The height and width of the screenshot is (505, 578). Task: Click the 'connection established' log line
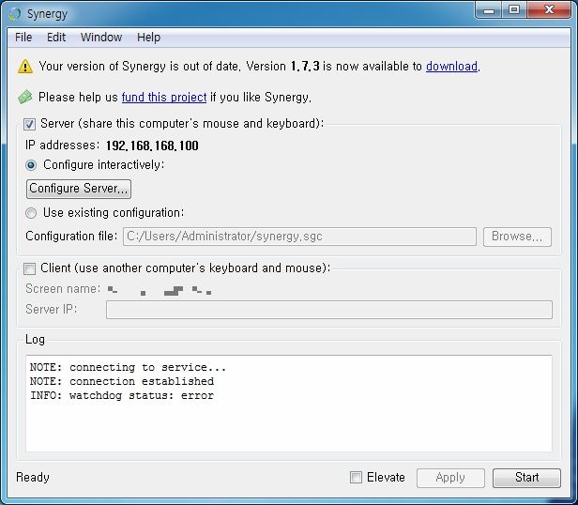pyautogui.click(x=122, y=381)
